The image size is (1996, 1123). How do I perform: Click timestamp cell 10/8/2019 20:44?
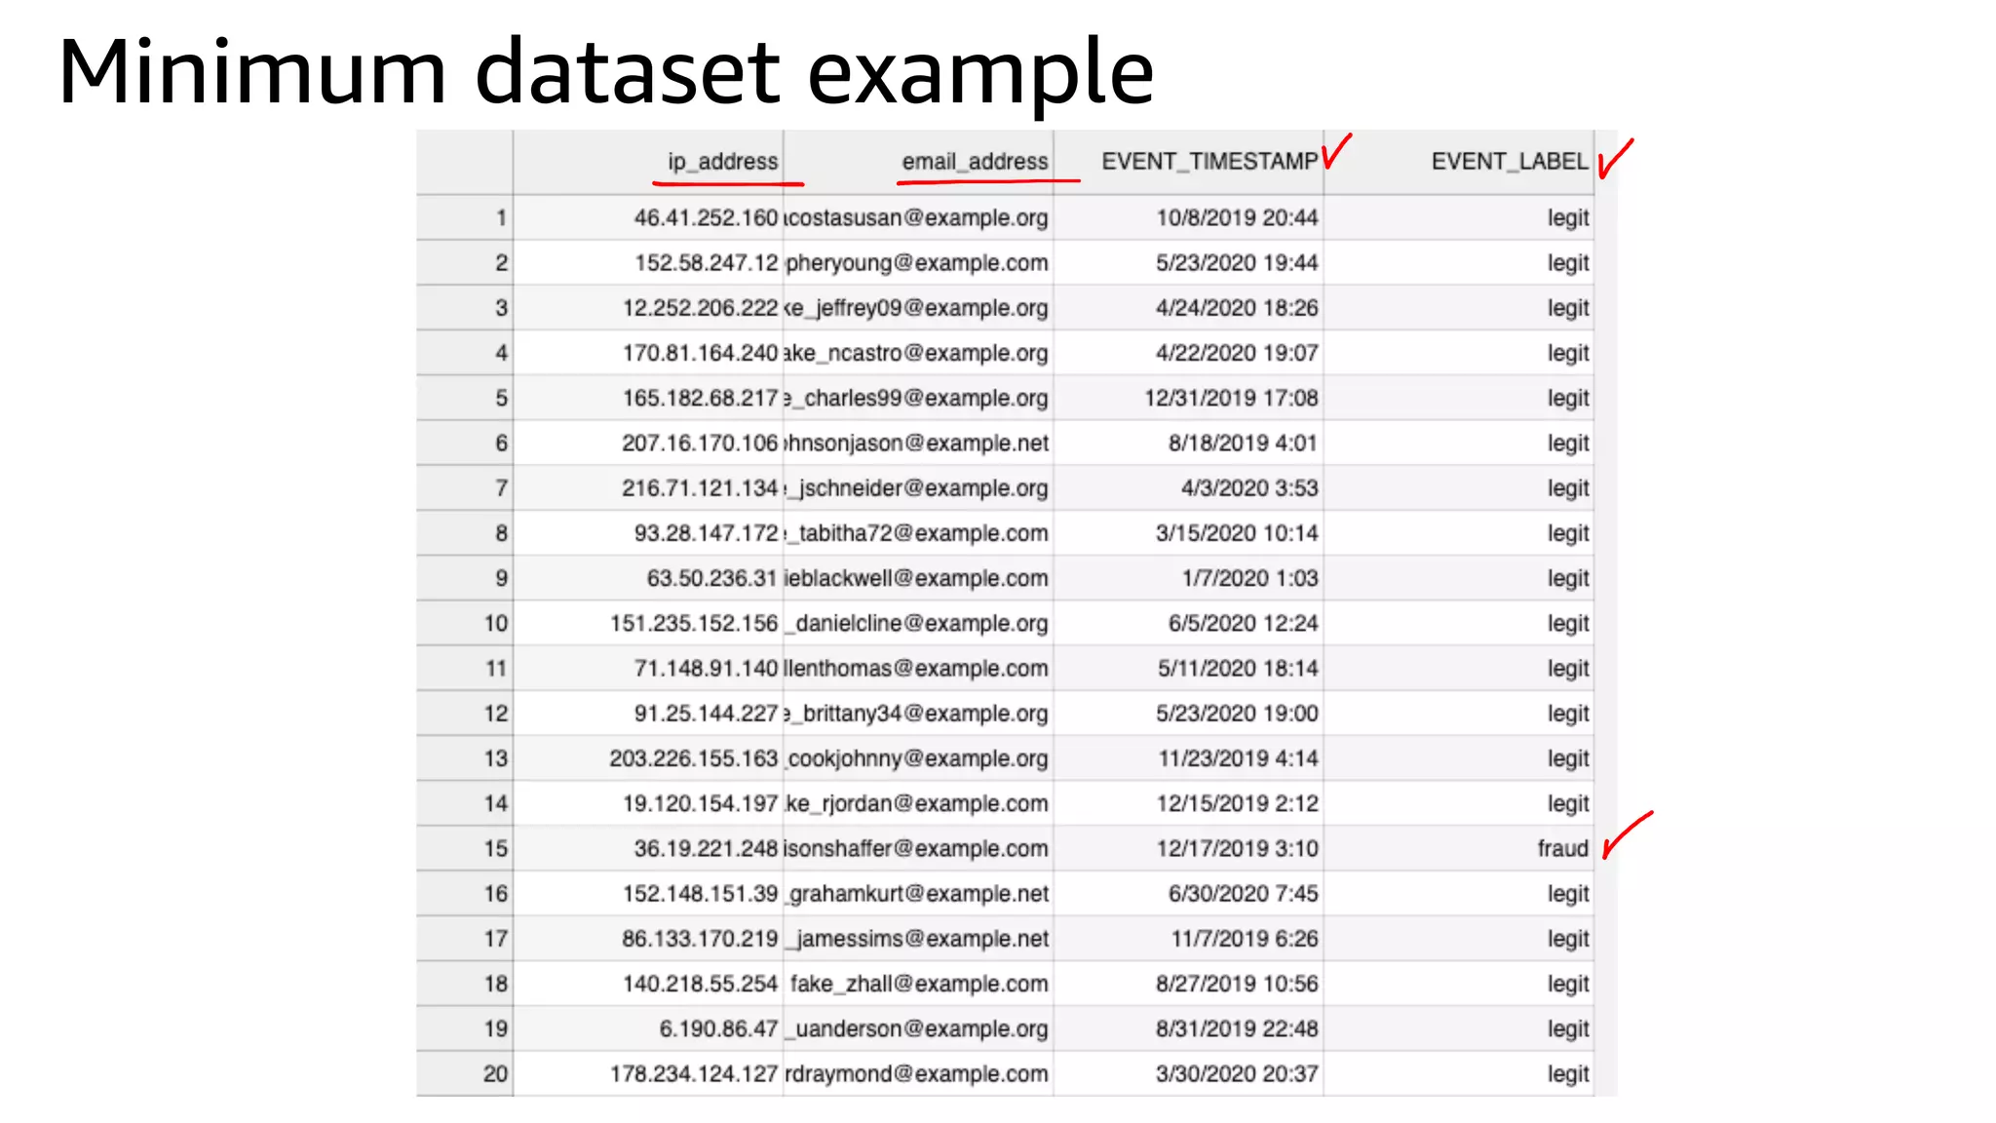pos(1188,217)
